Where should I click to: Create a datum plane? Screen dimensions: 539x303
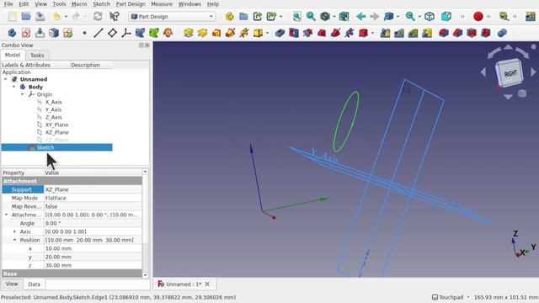112,33
